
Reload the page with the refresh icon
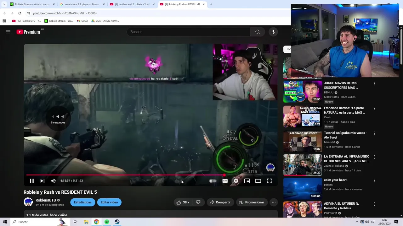(x=20, y=13)
